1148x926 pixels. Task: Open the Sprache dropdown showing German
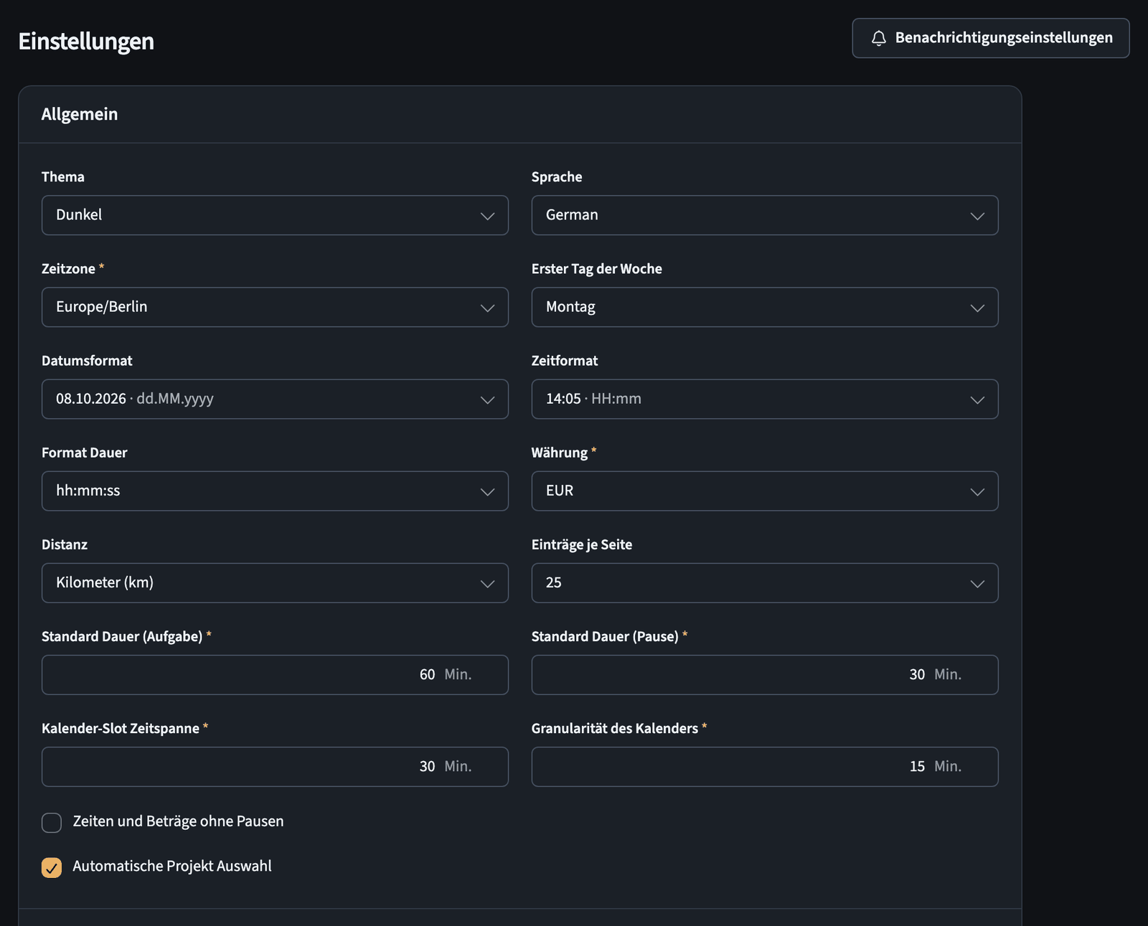click(765, 215)
